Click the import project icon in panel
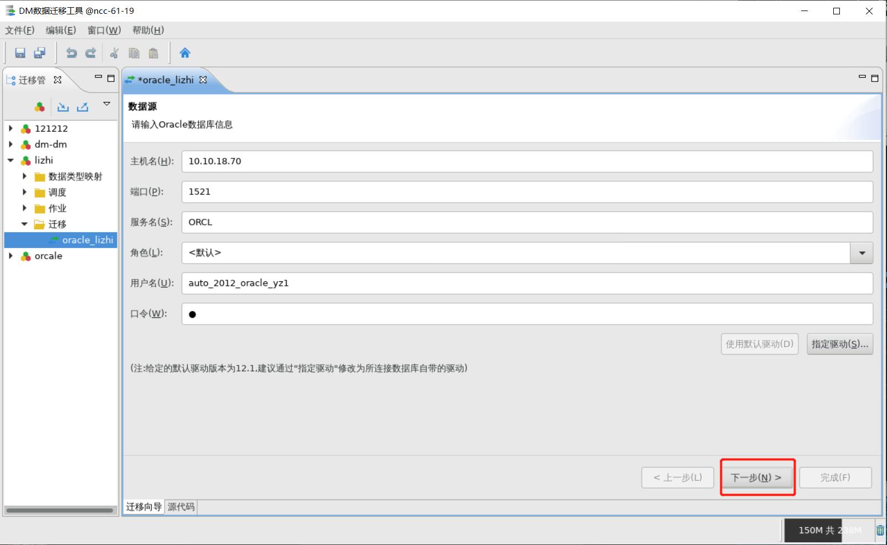Image resolution: width=887 pixels, height=545 pixels. point(63,107)
